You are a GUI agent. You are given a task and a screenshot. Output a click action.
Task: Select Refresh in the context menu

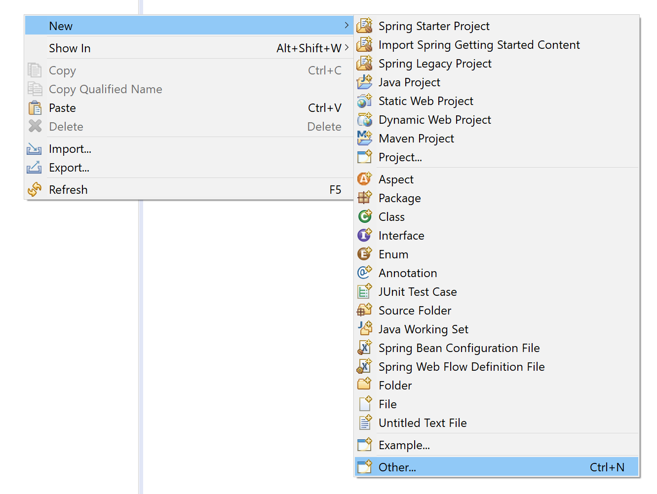click(x=189, y=189)
